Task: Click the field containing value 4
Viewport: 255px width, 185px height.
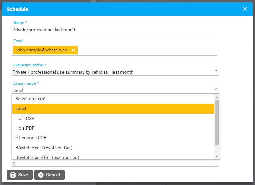Action: (115, 163)
